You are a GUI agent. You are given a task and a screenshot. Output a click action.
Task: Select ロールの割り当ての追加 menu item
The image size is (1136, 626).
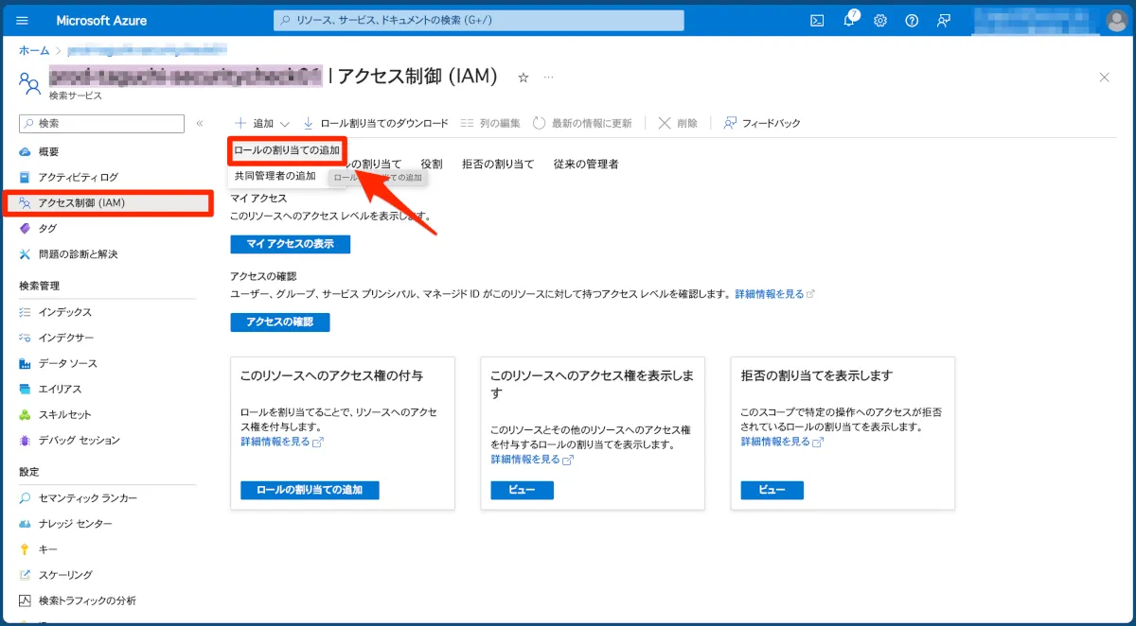click(287, 149)
